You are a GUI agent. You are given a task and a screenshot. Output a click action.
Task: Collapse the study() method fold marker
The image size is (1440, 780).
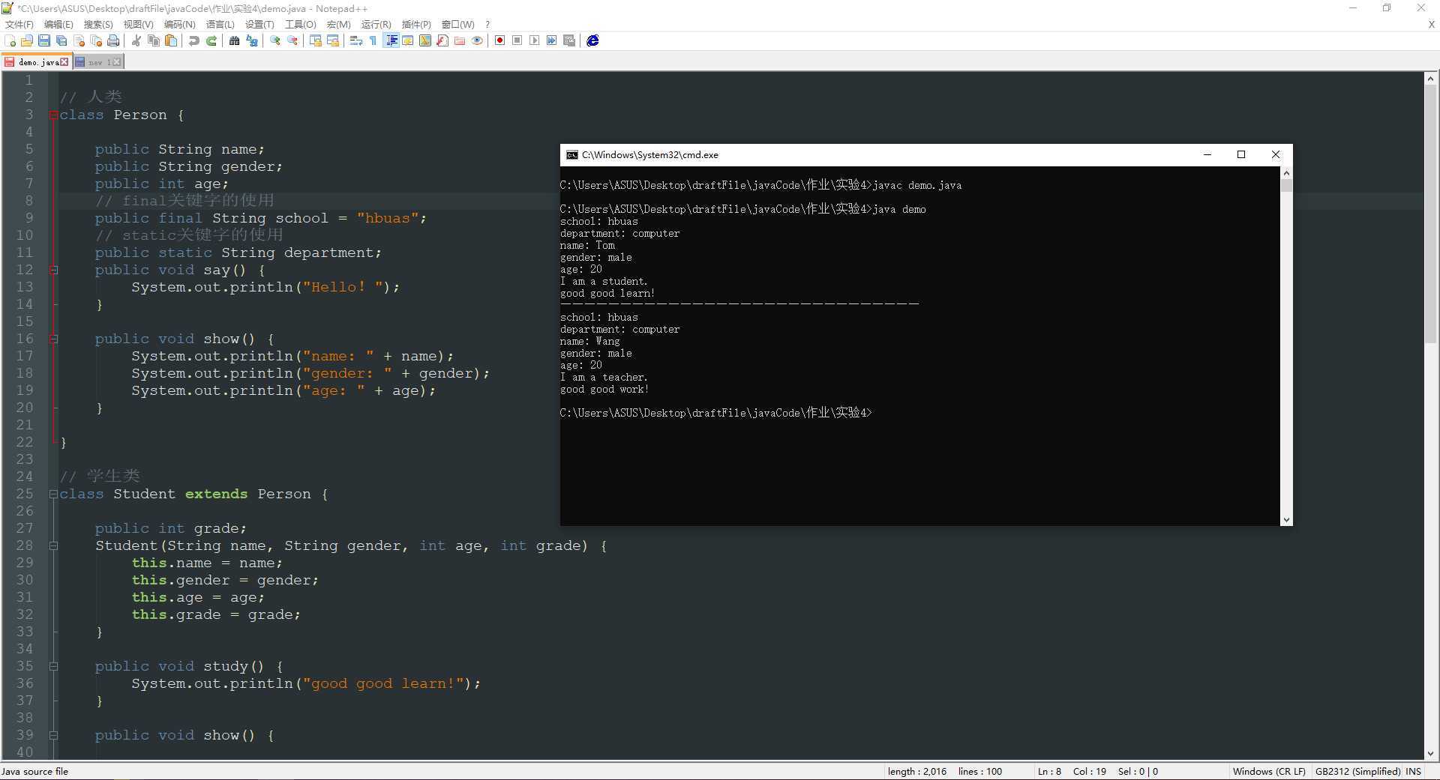point(53,667)
